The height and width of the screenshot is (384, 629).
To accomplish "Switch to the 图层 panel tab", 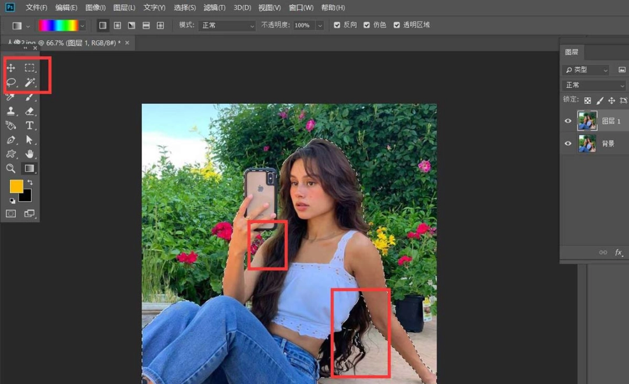I will [572, 52].
